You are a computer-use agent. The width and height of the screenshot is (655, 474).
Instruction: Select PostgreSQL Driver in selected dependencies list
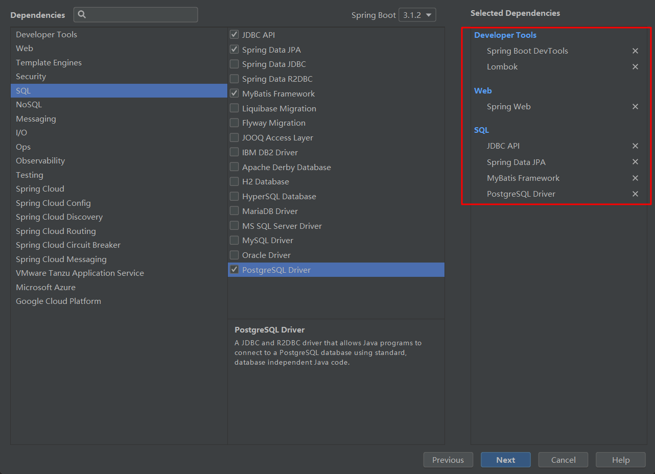pos(521,194)
